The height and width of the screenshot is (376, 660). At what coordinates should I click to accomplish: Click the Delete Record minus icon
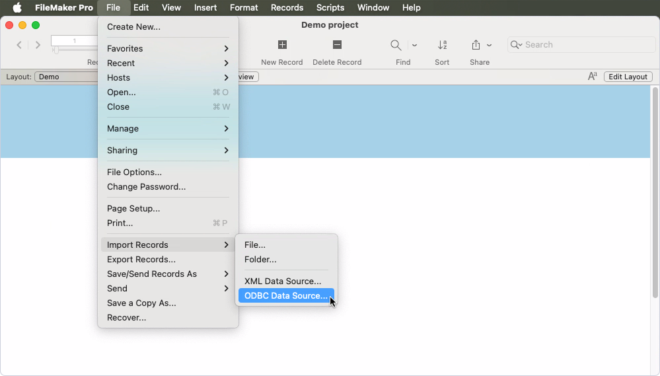(x=337, y=45)
